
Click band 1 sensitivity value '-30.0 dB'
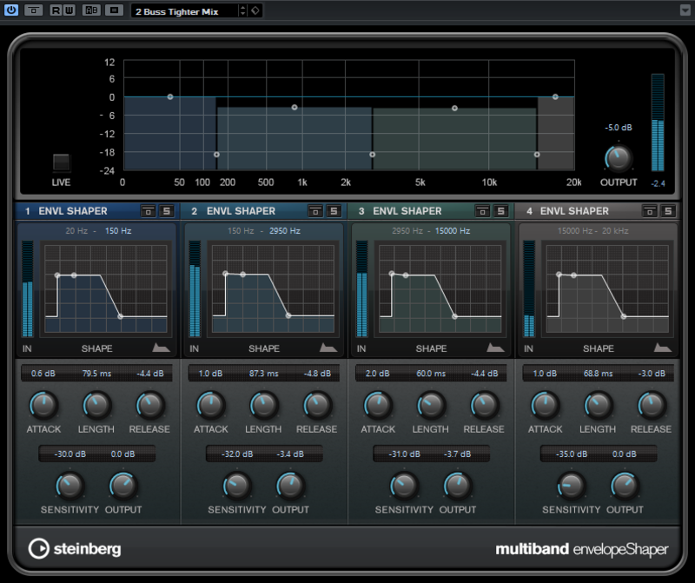70,454
